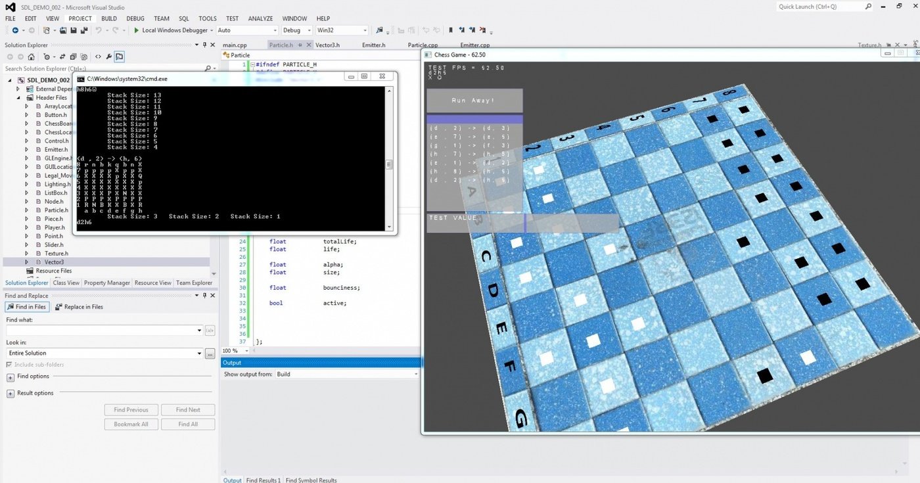The height and width of the screenshot is (483, 920).
Task: Start debugging with Local Windows Debugger
Action: 173,30
